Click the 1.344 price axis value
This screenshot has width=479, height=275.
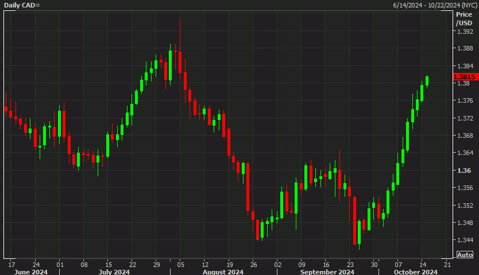coord(465,240)
